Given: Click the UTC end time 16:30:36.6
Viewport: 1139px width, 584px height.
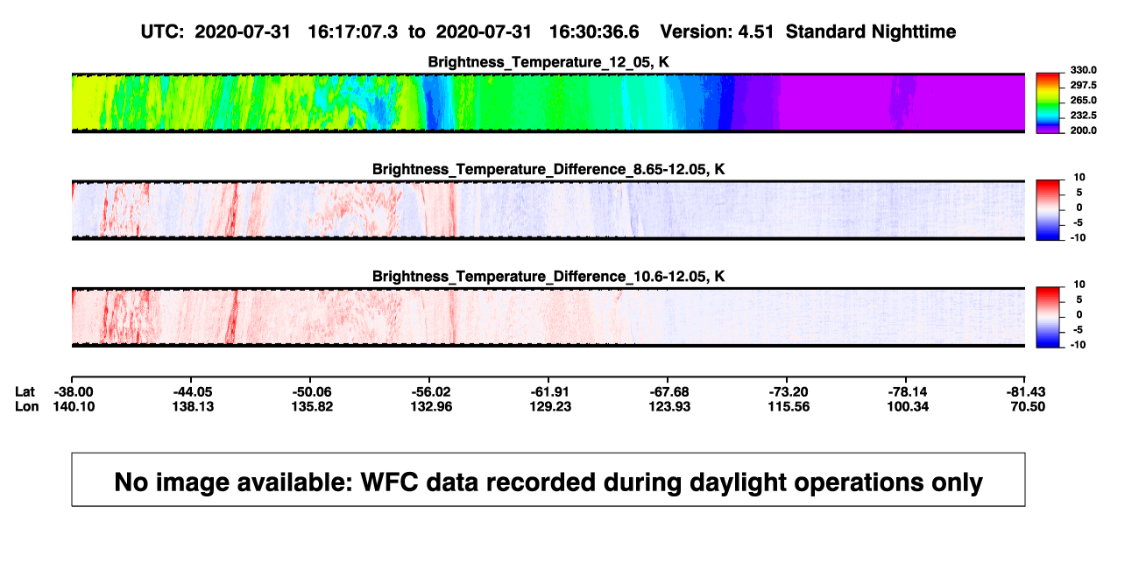Looking at the screenshot, I should click(x=593, y=32).
